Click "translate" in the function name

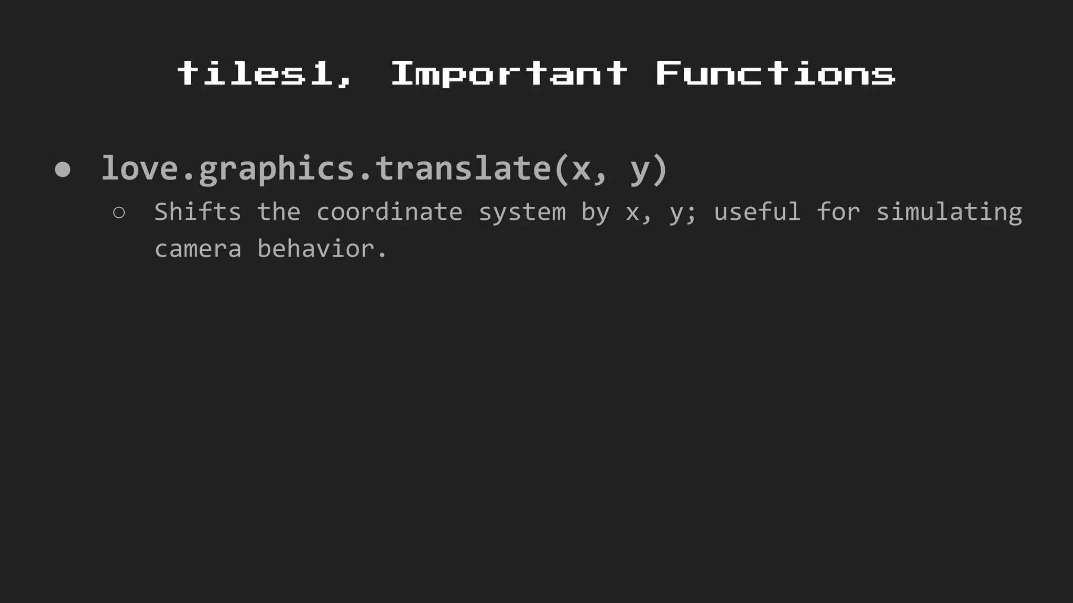click(x=463, y=169)
